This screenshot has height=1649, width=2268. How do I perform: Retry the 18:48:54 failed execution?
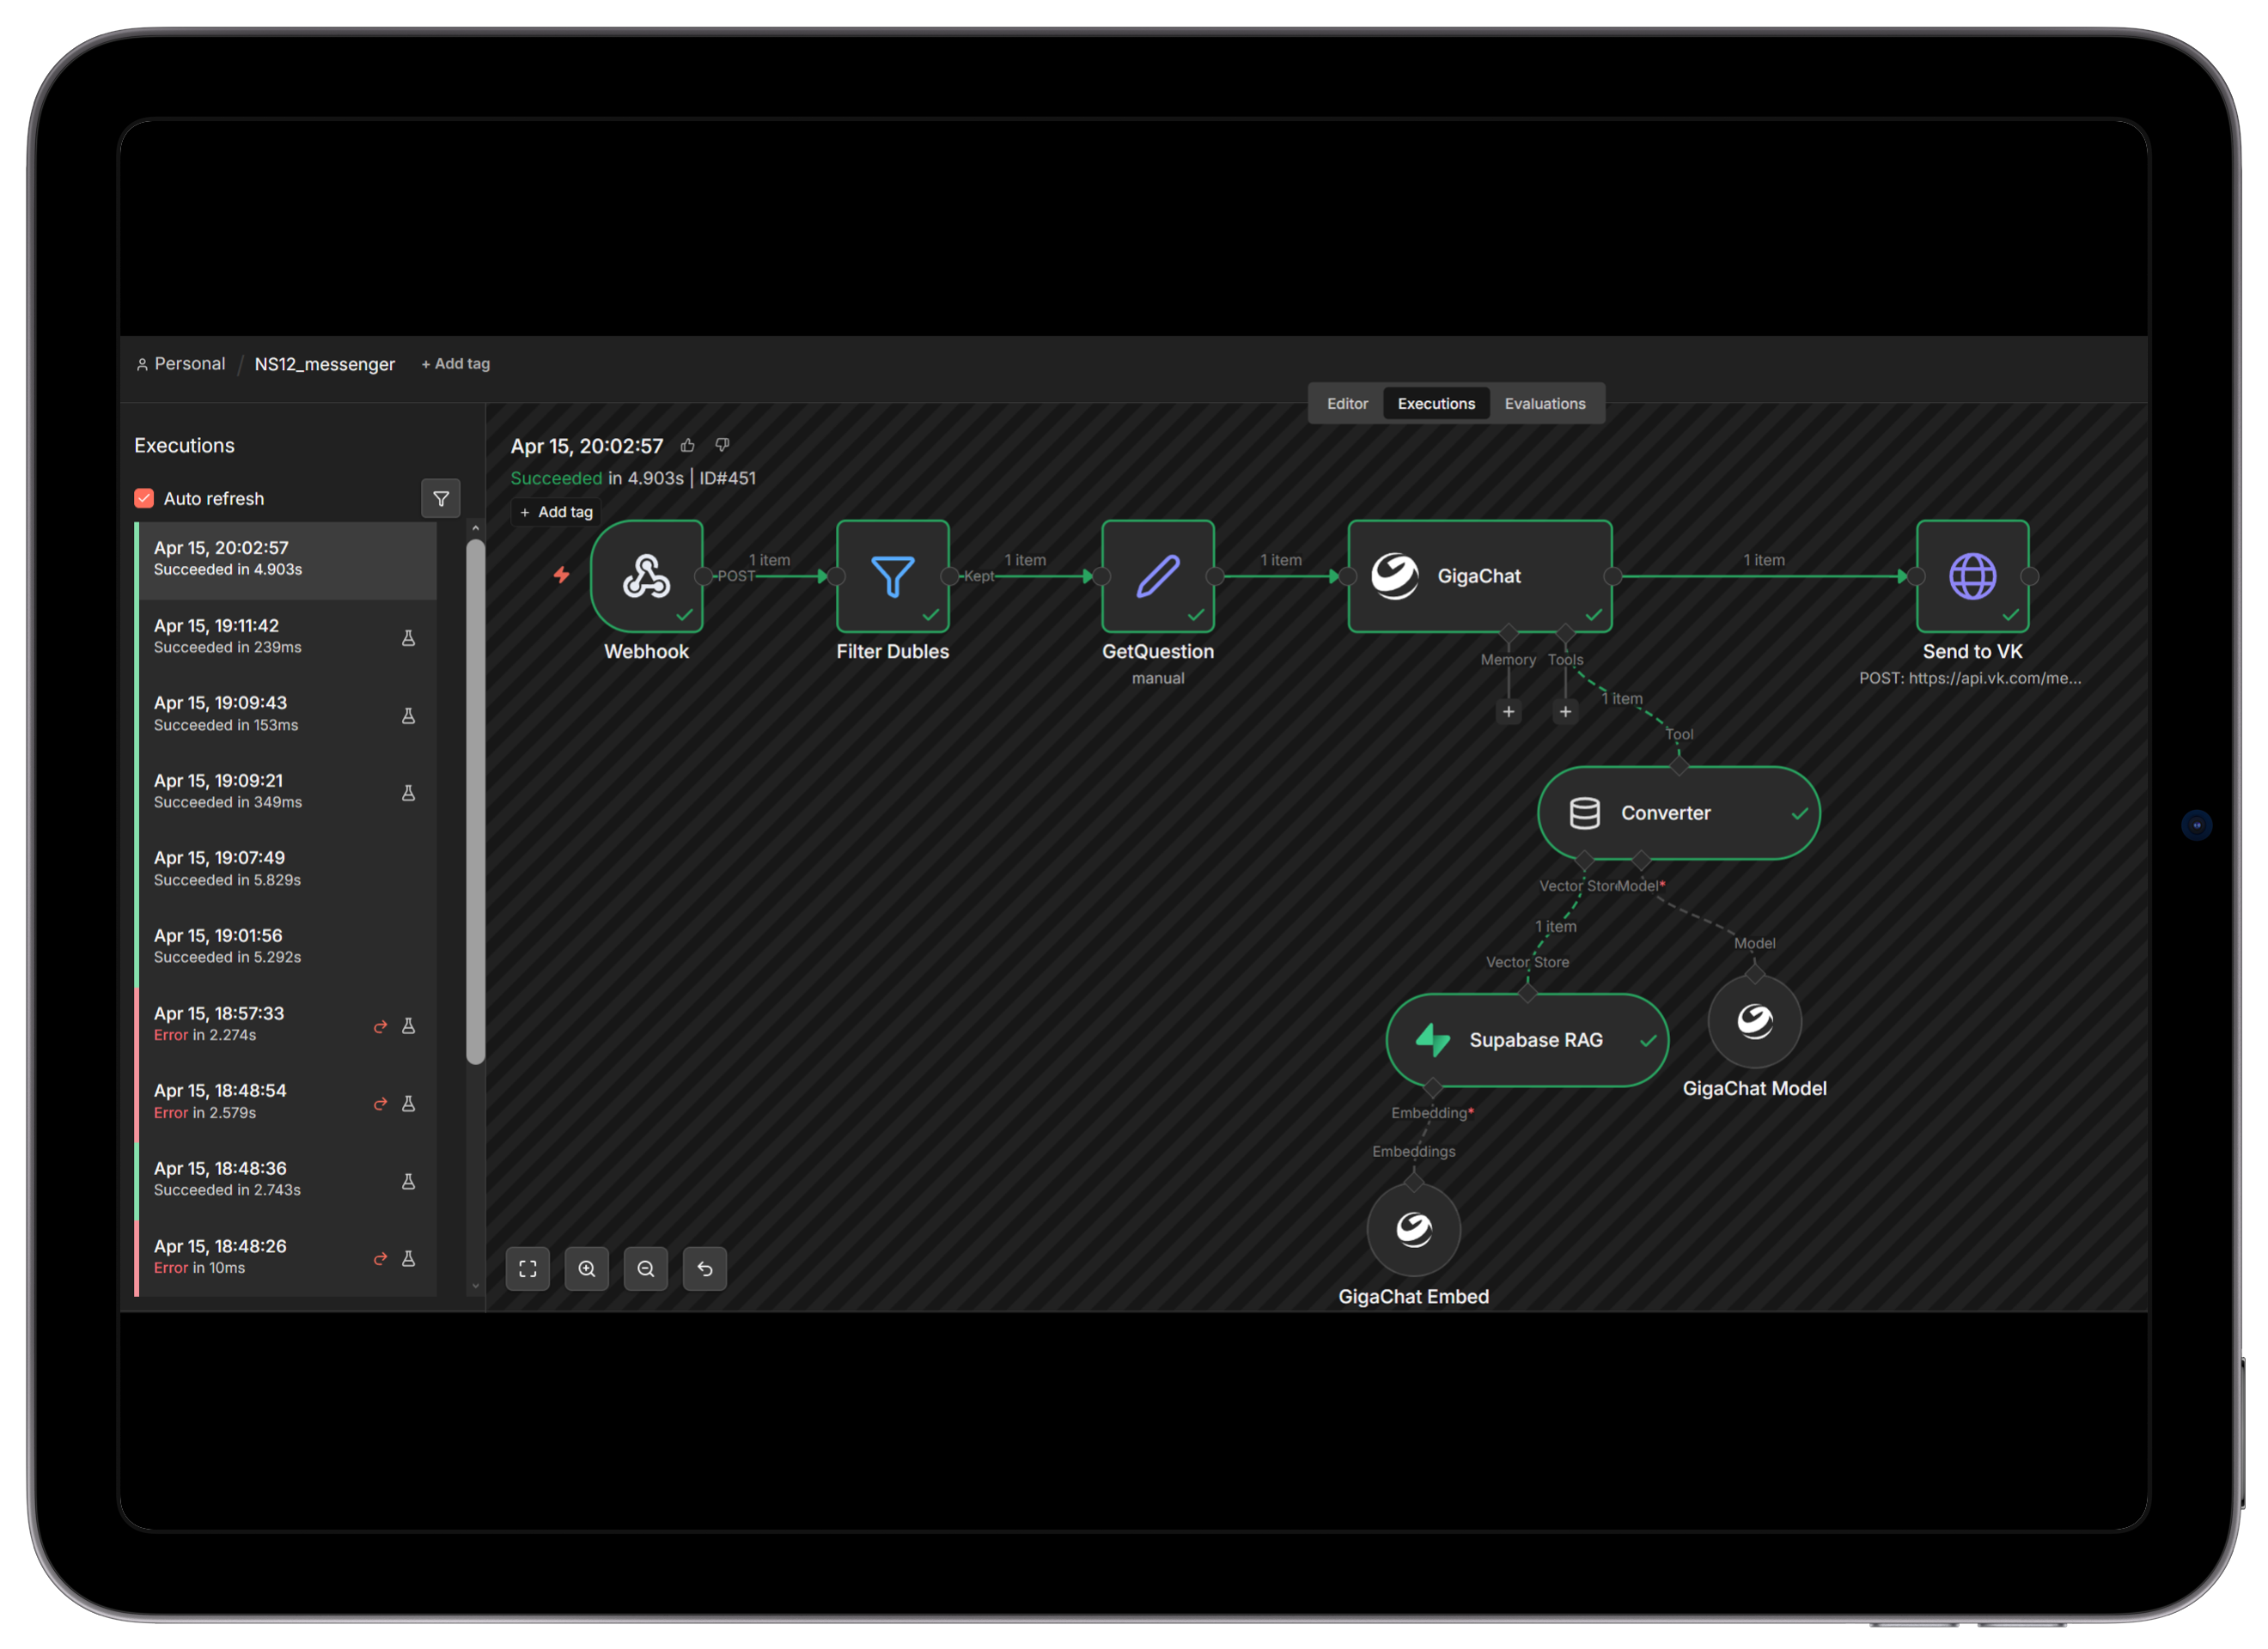(380, 1104)
